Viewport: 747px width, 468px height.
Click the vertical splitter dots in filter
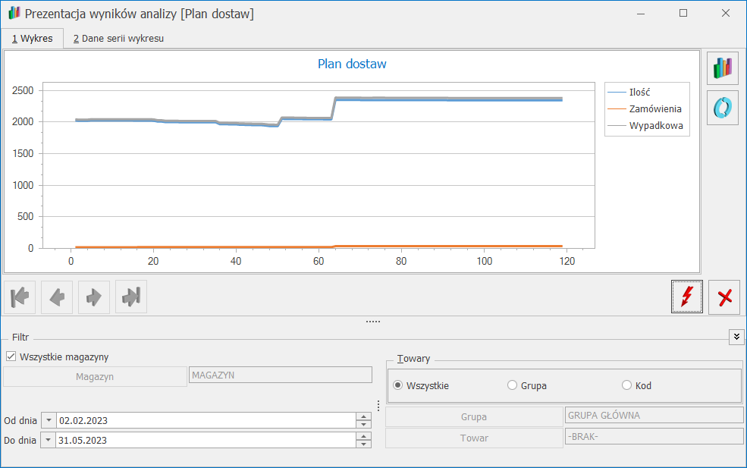(378, 406)
